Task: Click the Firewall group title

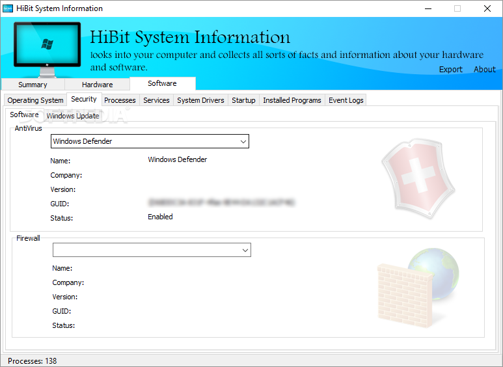Action: pos(28,238)
